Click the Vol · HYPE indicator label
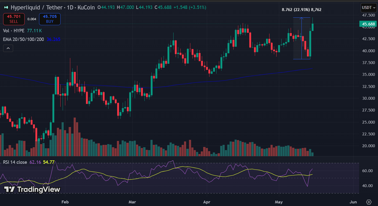Image resolution: width=378 pixels, height=206 pixels. [x=14, y=31]
